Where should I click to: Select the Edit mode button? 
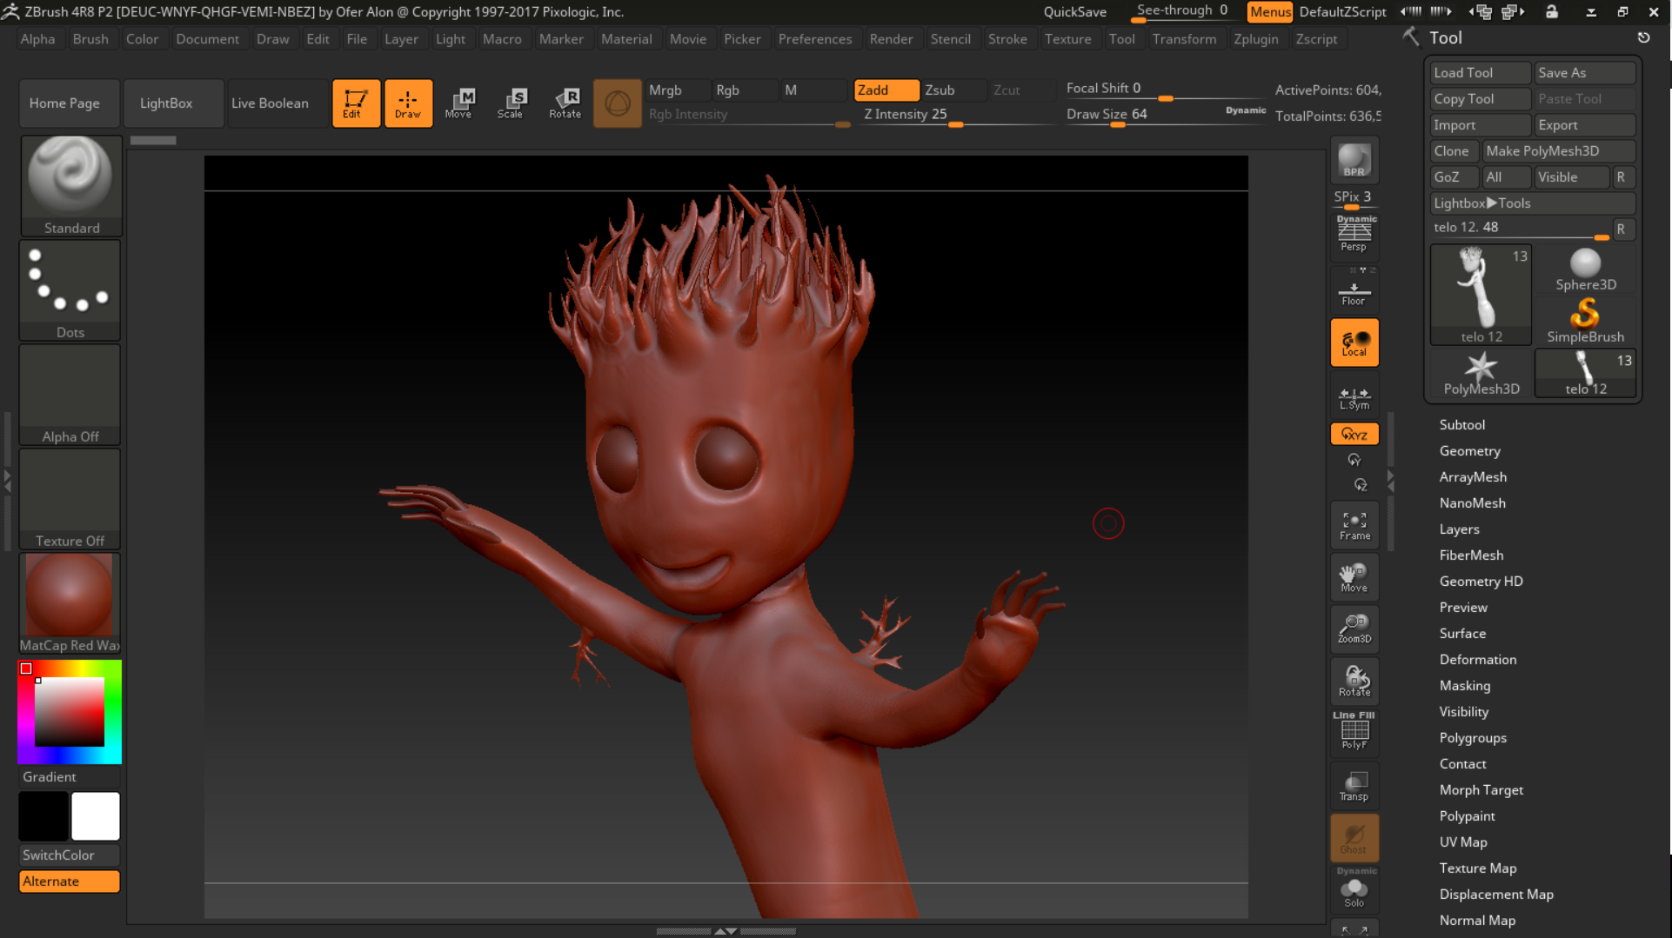tap(356, 103)
